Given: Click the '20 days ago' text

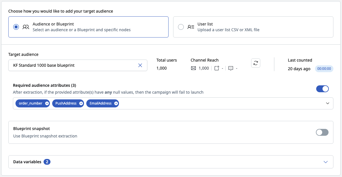Looking at the screenshot, I should pos(299,69).
